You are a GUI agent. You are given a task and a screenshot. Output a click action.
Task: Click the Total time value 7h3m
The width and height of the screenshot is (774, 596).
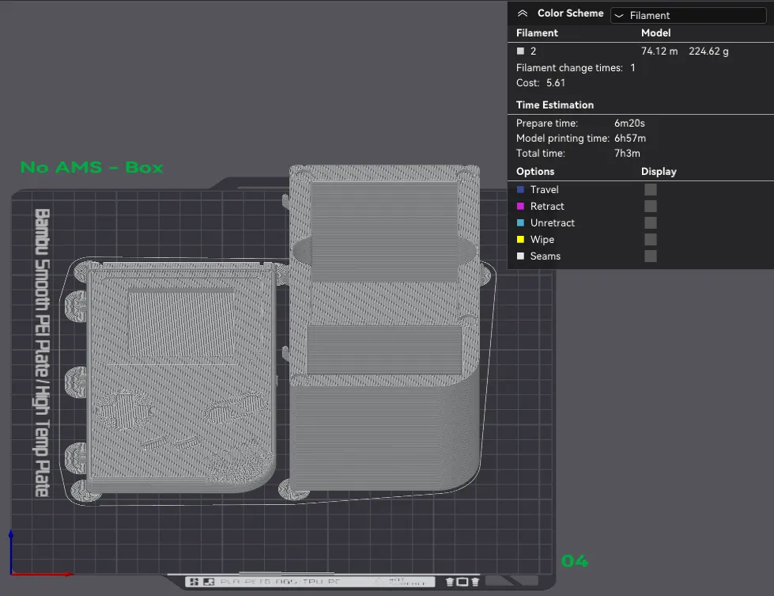627,154
